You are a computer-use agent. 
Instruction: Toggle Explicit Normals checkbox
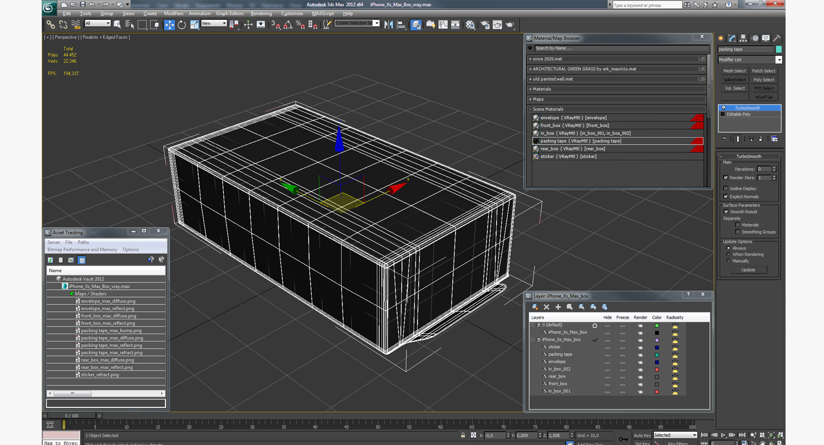[x=725, y=196]
